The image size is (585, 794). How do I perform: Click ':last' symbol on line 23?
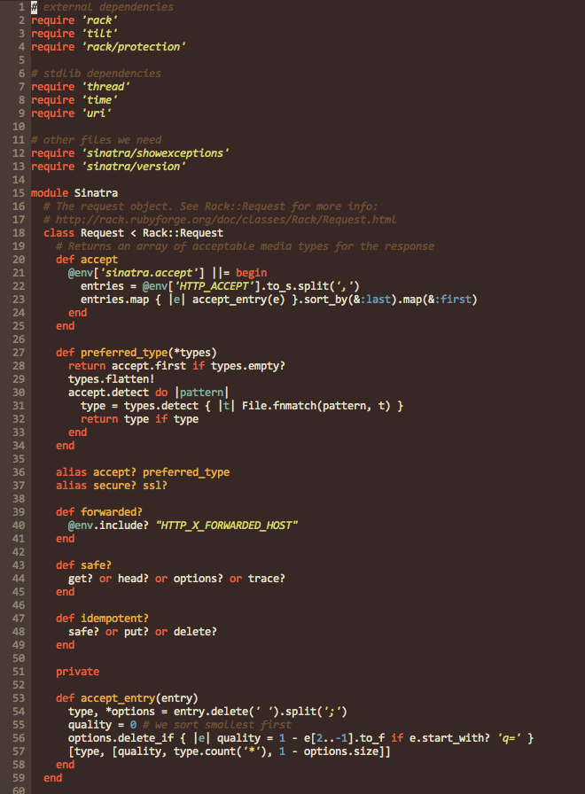click(375, 300)
